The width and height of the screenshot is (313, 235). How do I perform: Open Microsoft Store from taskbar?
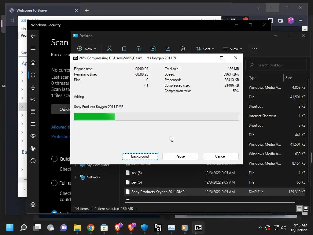pos(104,228)
